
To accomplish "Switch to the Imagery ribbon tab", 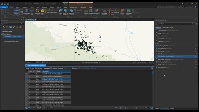I will [x=44, y=7].
